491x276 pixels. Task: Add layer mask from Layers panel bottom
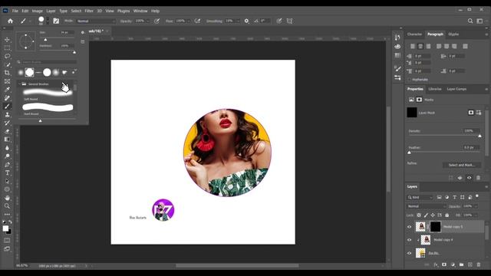444,264
